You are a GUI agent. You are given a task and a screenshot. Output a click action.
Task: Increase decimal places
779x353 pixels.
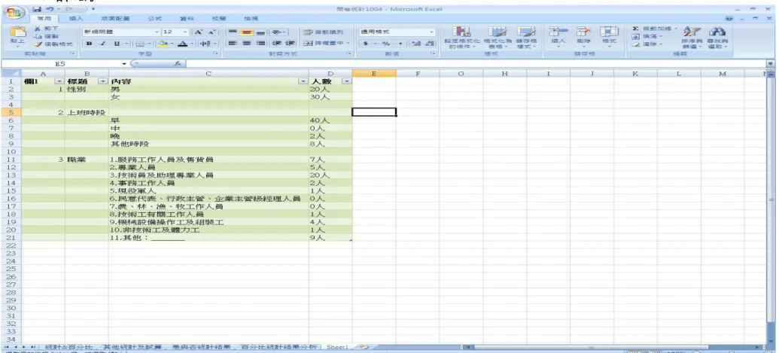tap(417, 44)
